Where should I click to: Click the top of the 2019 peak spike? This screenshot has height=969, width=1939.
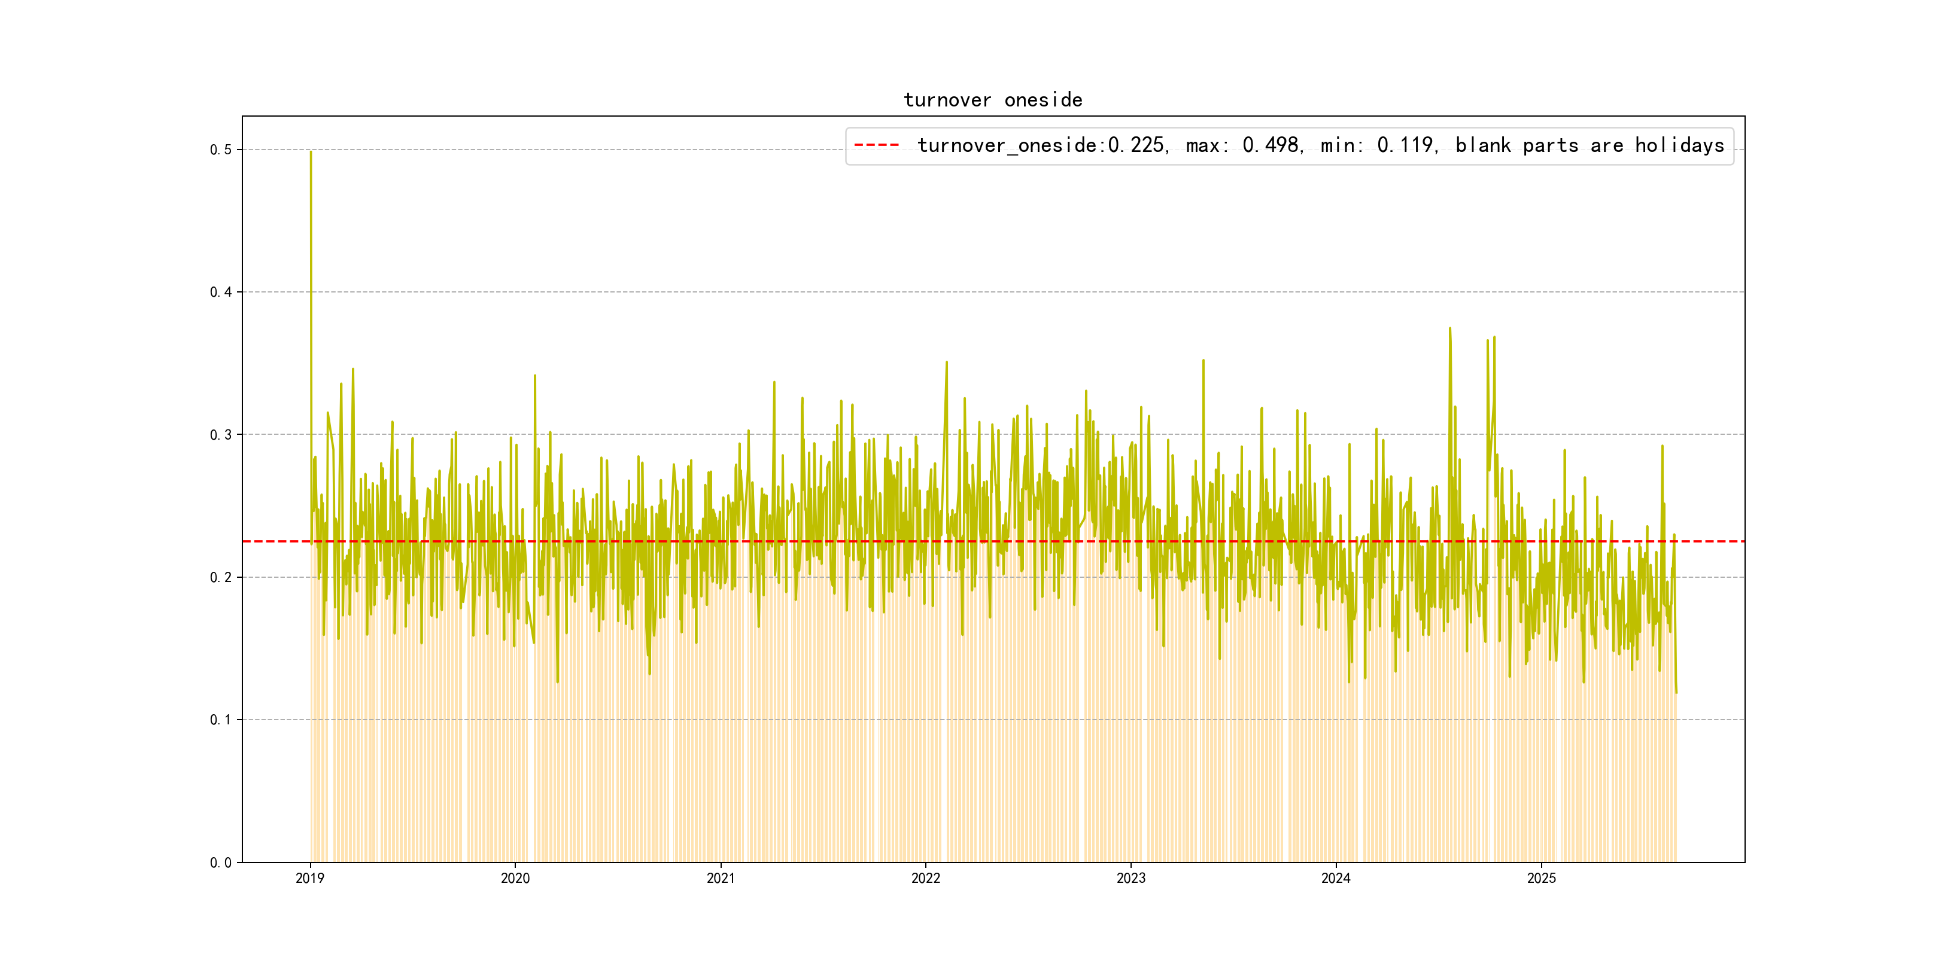point(311,152)
